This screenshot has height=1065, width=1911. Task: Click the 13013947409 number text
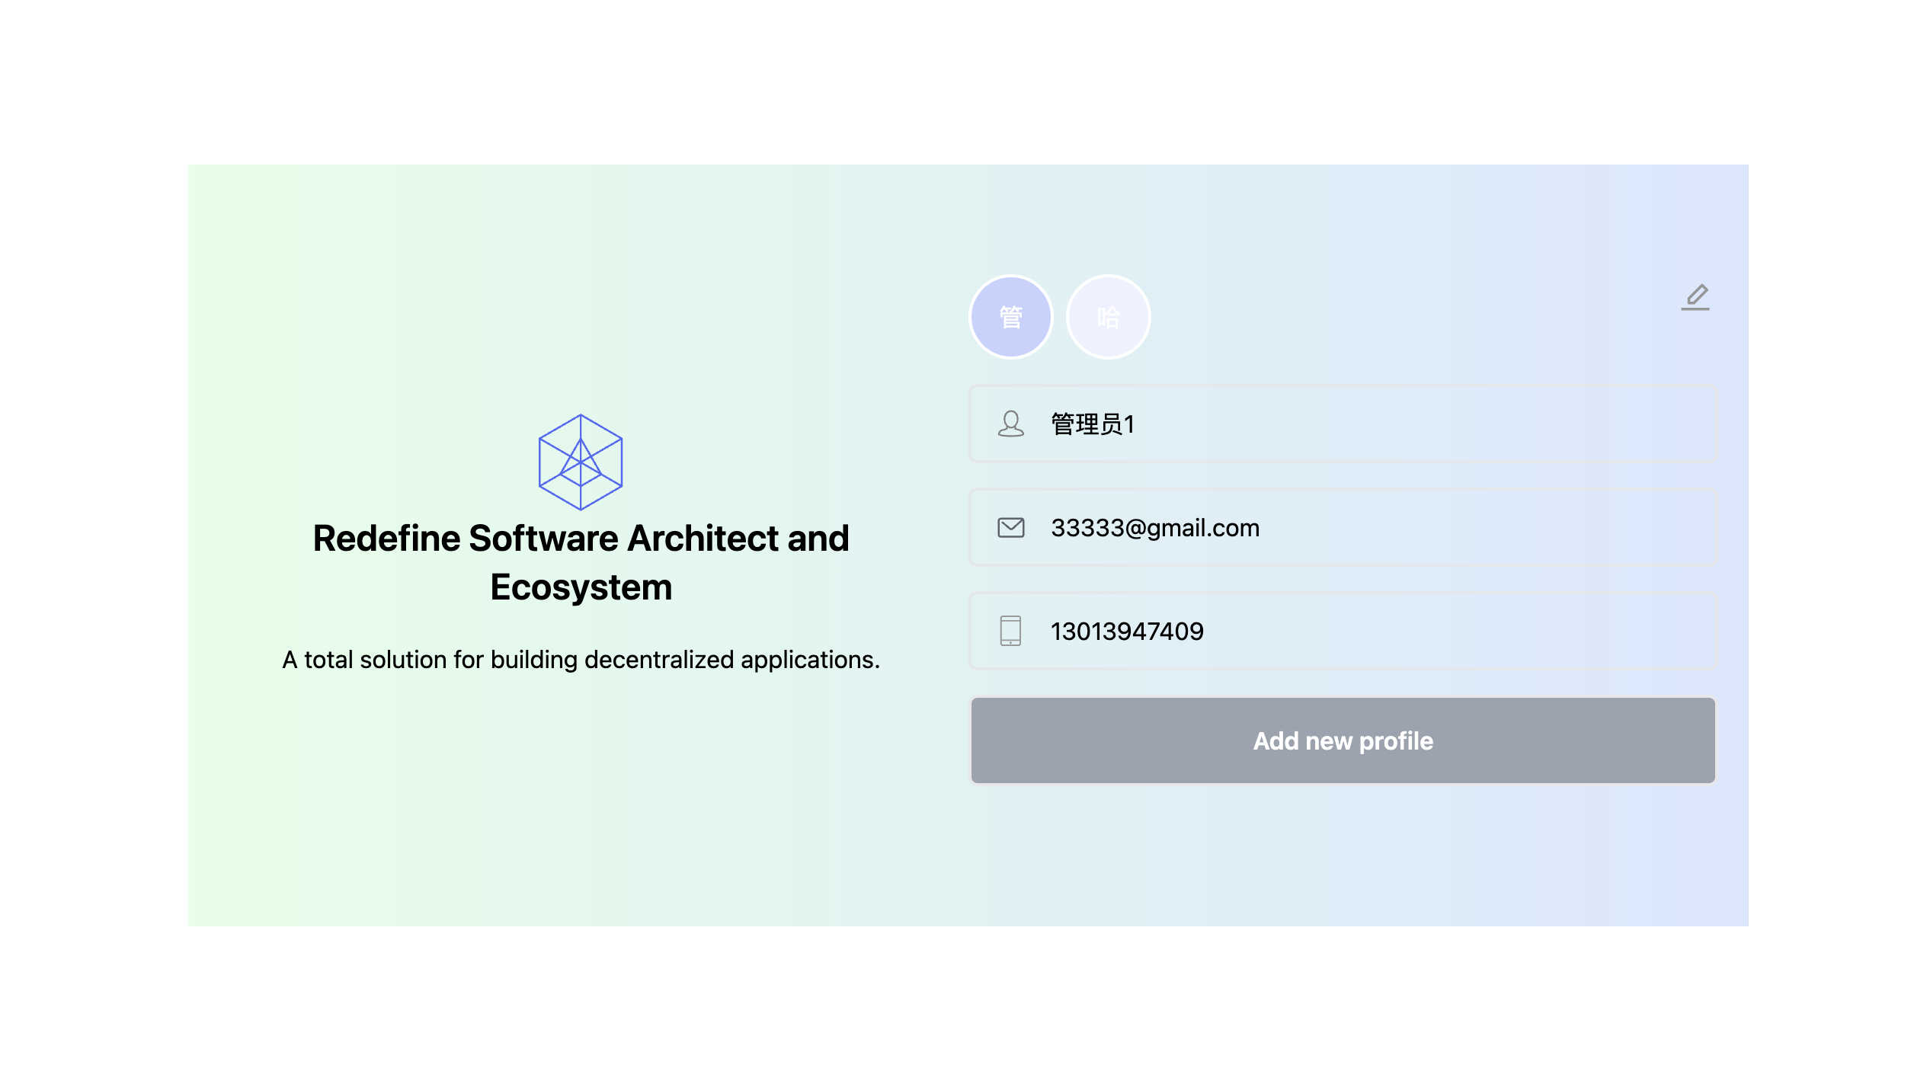click(1127, 632)
